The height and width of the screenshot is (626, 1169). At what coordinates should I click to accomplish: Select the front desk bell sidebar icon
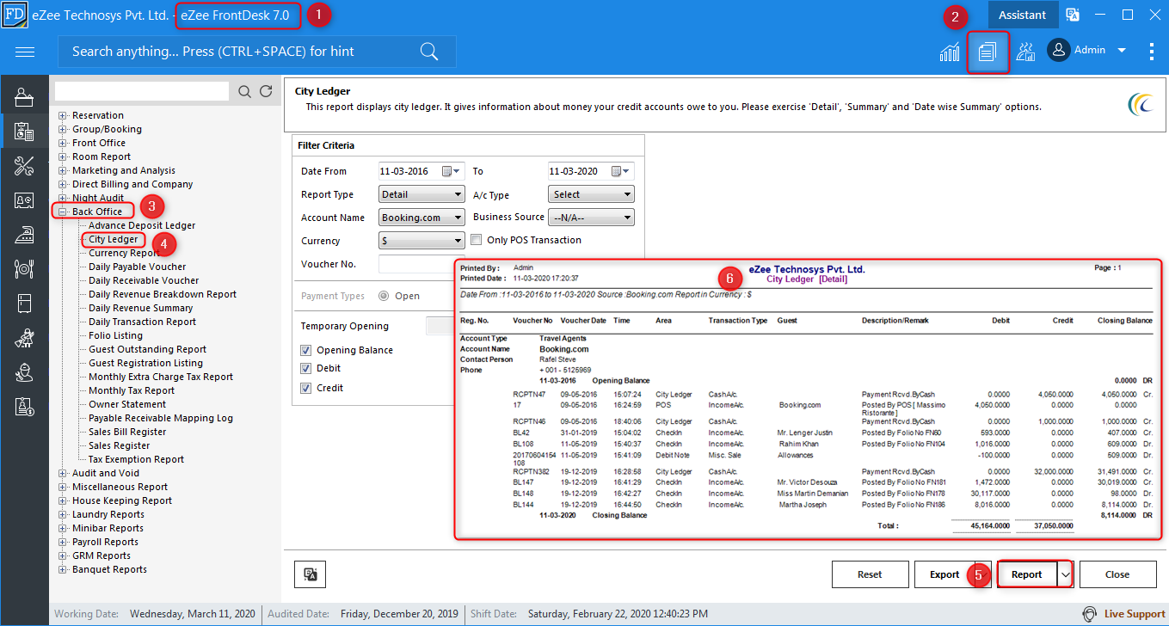point(24,98)
